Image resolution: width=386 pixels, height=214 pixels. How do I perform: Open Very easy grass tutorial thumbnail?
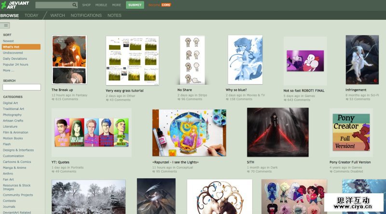tap(132, 61)
